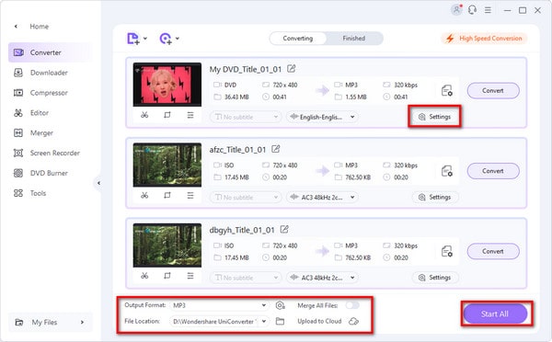Convert My DVD_Title_01_01
Viewport: 552px width, 342px height.
pos(493,91)
